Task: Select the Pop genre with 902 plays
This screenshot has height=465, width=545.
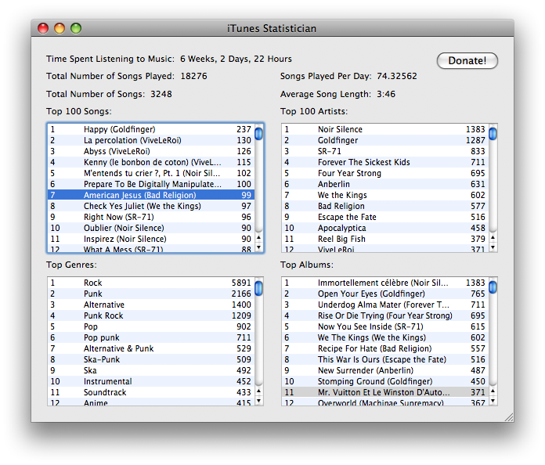Action: coord(151,326)
